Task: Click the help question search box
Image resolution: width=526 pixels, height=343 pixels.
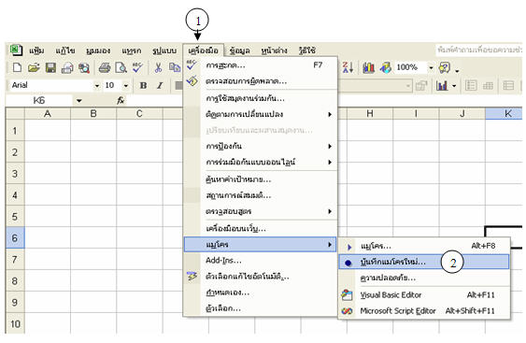Action: coord(479,50)
